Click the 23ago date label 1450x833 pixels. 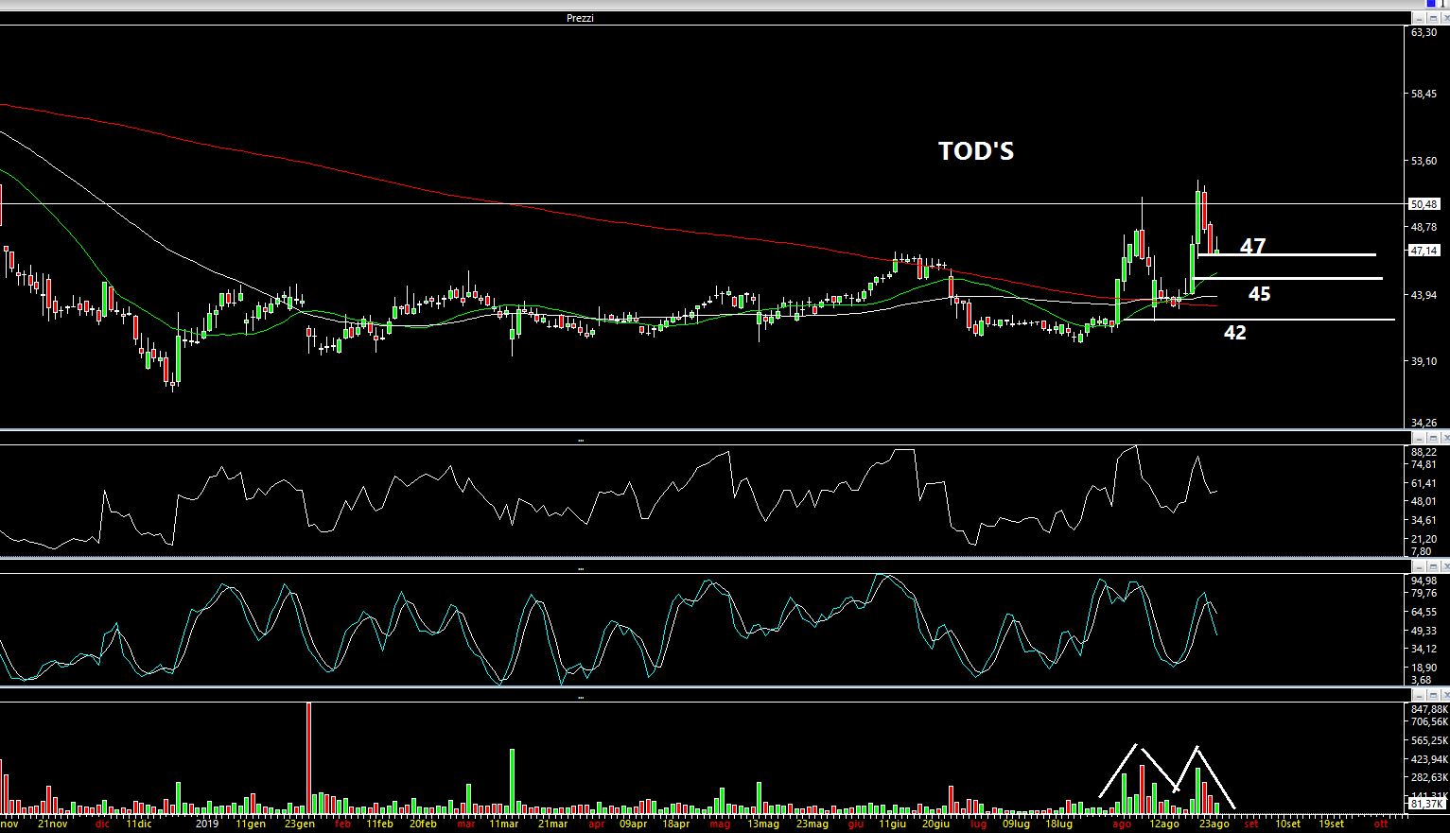click(1215, 824)
